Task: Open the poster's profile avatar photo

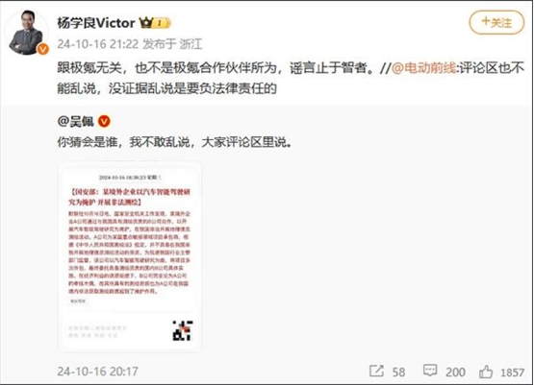Action: click(26, 32)
